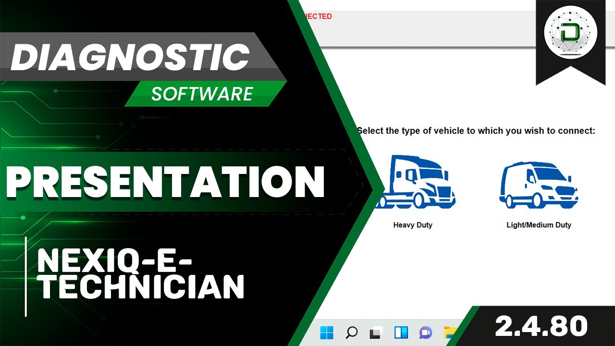
Task: Click the "Light/Medium Duty" label
Action: [539, 225]
